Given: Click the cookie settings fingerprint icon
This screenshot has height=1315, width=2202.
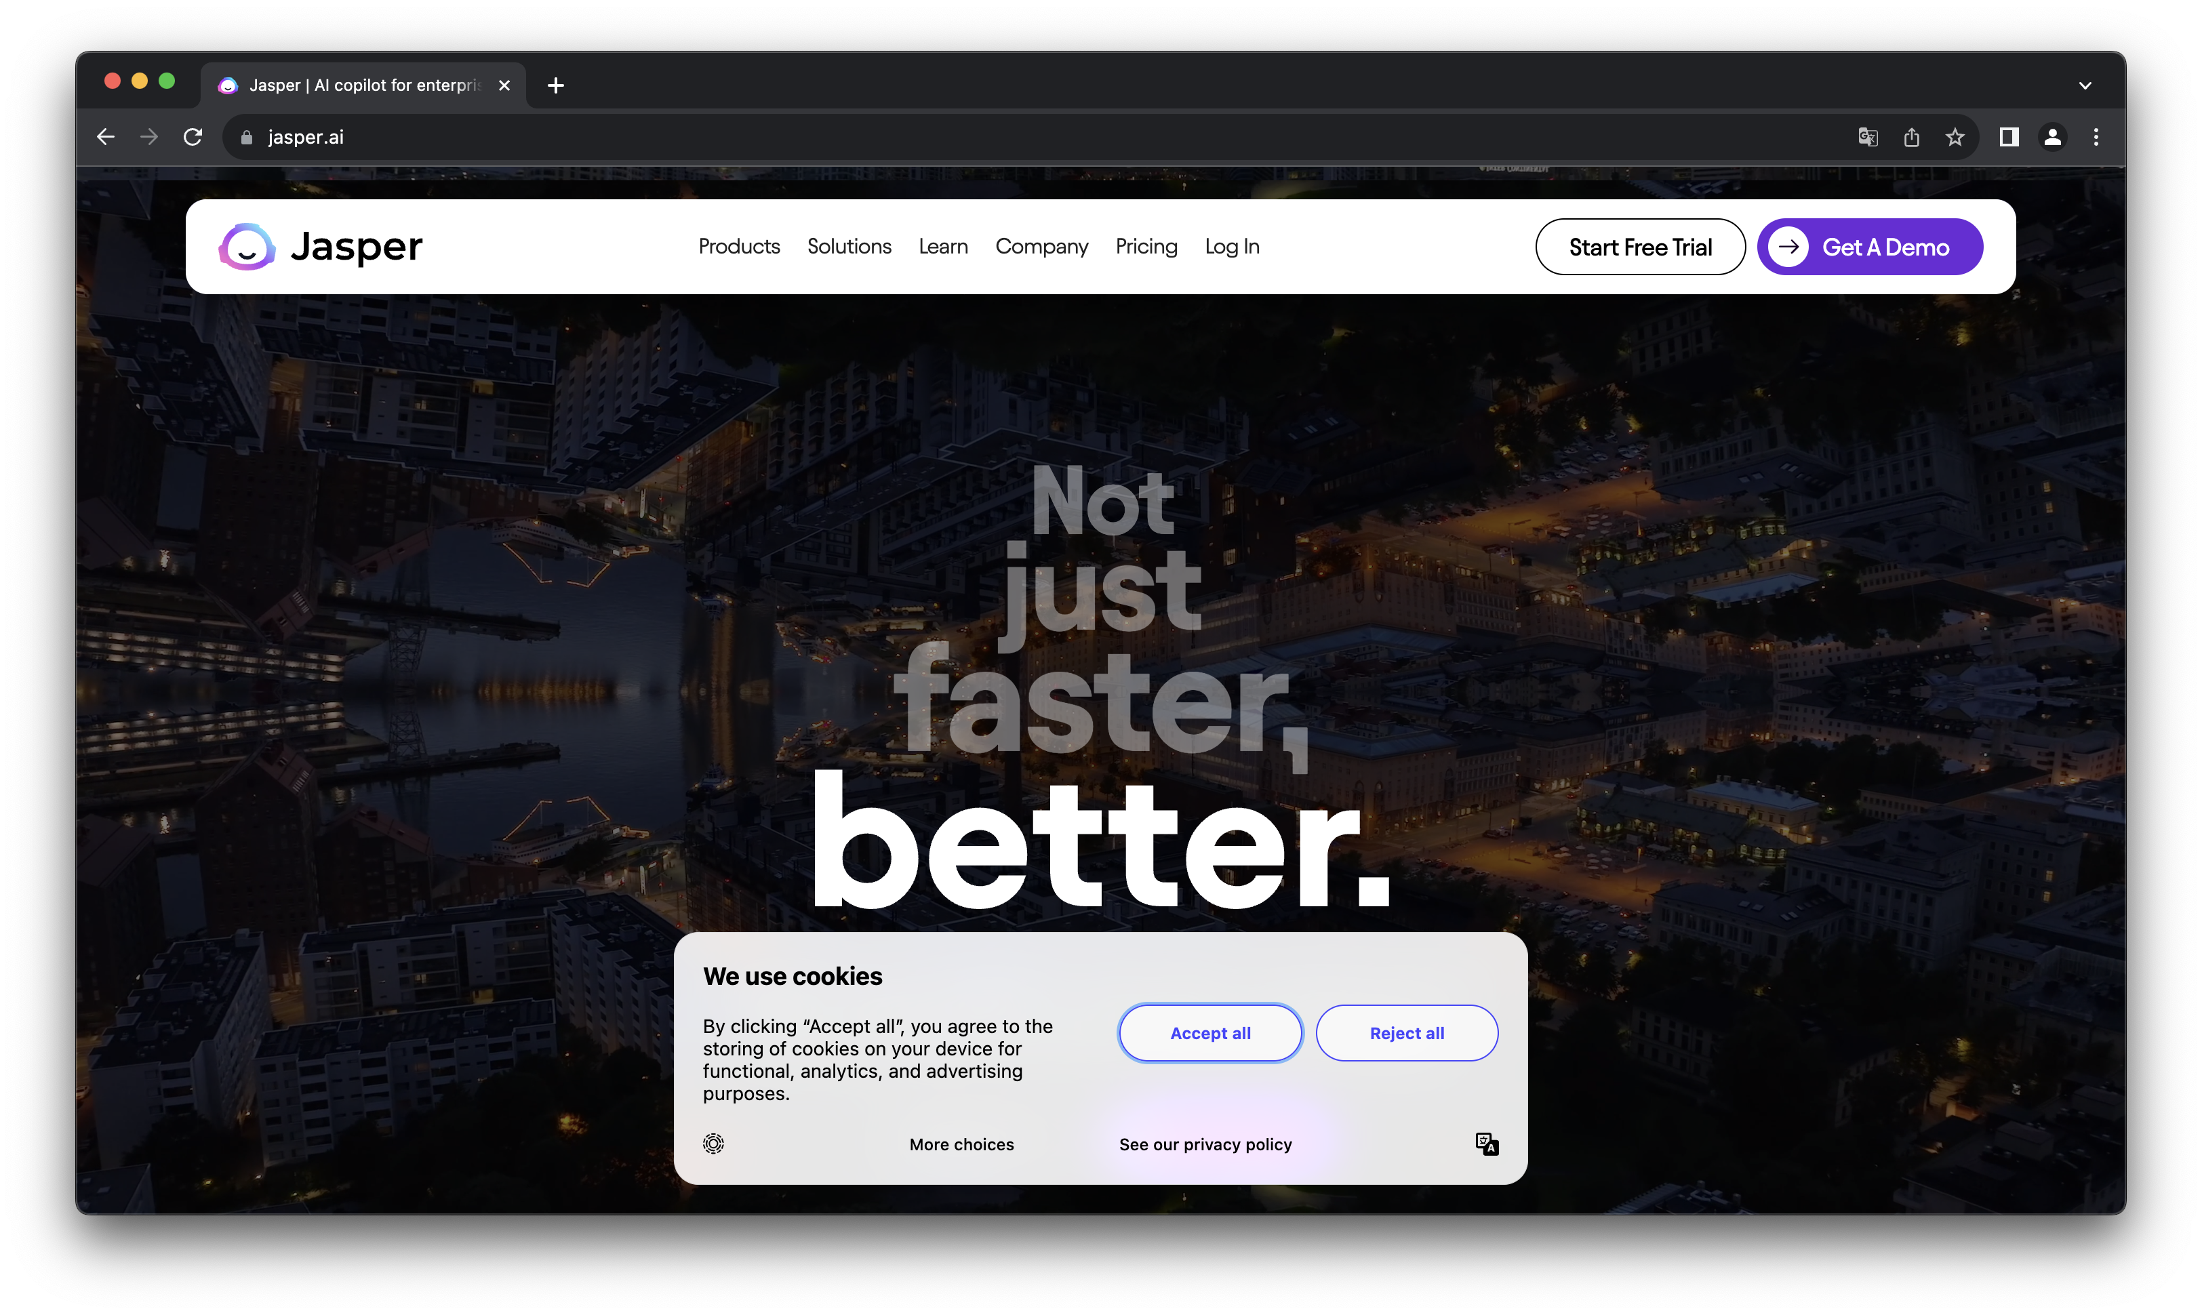Looking at the screenshot, I should (x=713, y=1144).
